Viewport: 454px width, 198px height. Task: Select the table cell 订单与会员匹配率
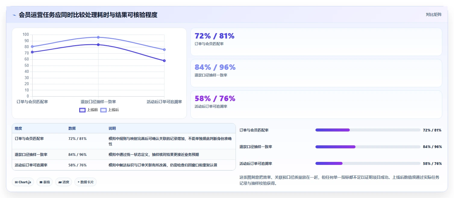(29, 139)
